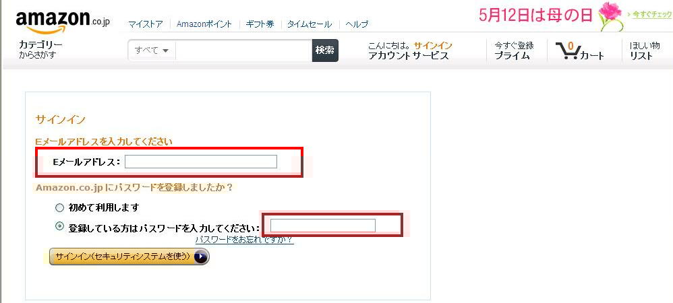Focus the Eメールアドレス input field
Viewport: 673px width, 303px height.
click(x=201, y=162)
